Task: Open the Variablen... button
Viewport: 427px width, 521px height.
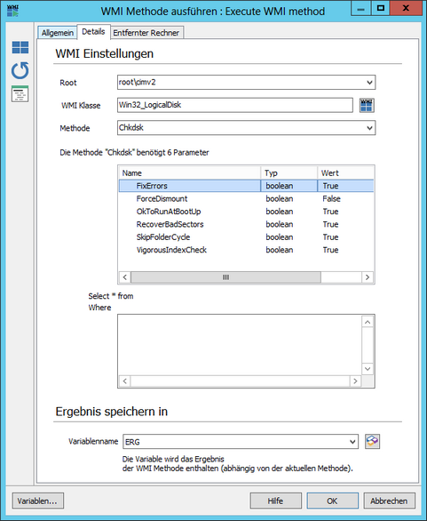Action: [38, 501]
